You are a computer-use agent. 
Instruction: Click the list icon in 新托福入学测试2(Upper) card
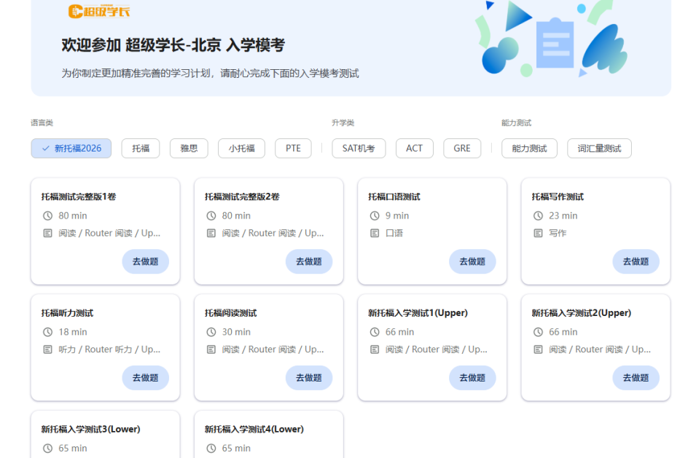[x=538, y=350]
